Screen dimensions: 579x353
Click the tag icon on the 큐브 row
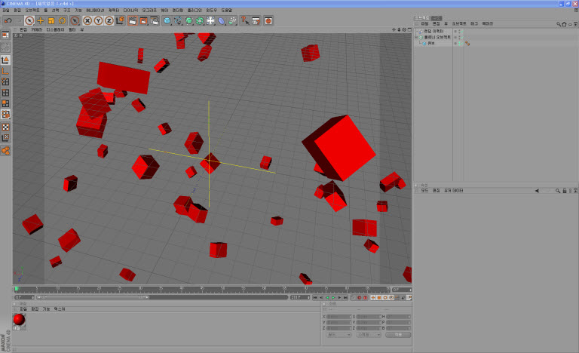point(467,43)
